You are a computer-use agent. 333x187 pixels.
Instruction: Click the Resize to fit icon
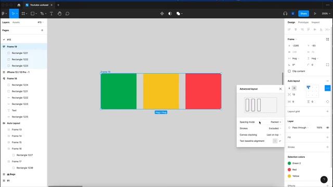tap(327, 39)
